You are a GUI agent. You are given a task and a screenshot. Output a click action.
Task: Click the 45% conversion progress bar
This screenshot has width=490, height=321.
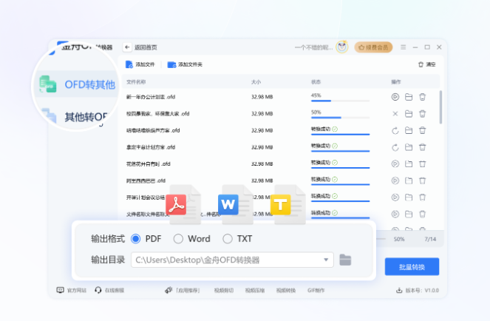(340, 101)
